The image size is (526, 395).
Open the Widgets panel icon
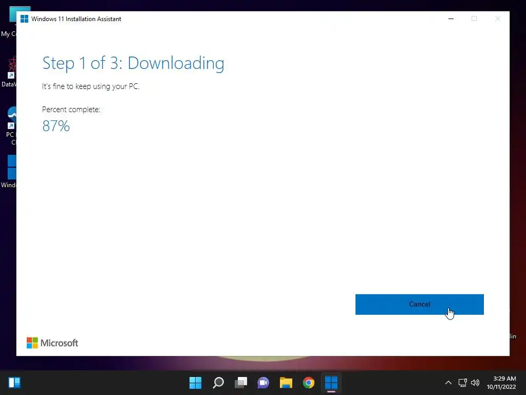[14, 383]
